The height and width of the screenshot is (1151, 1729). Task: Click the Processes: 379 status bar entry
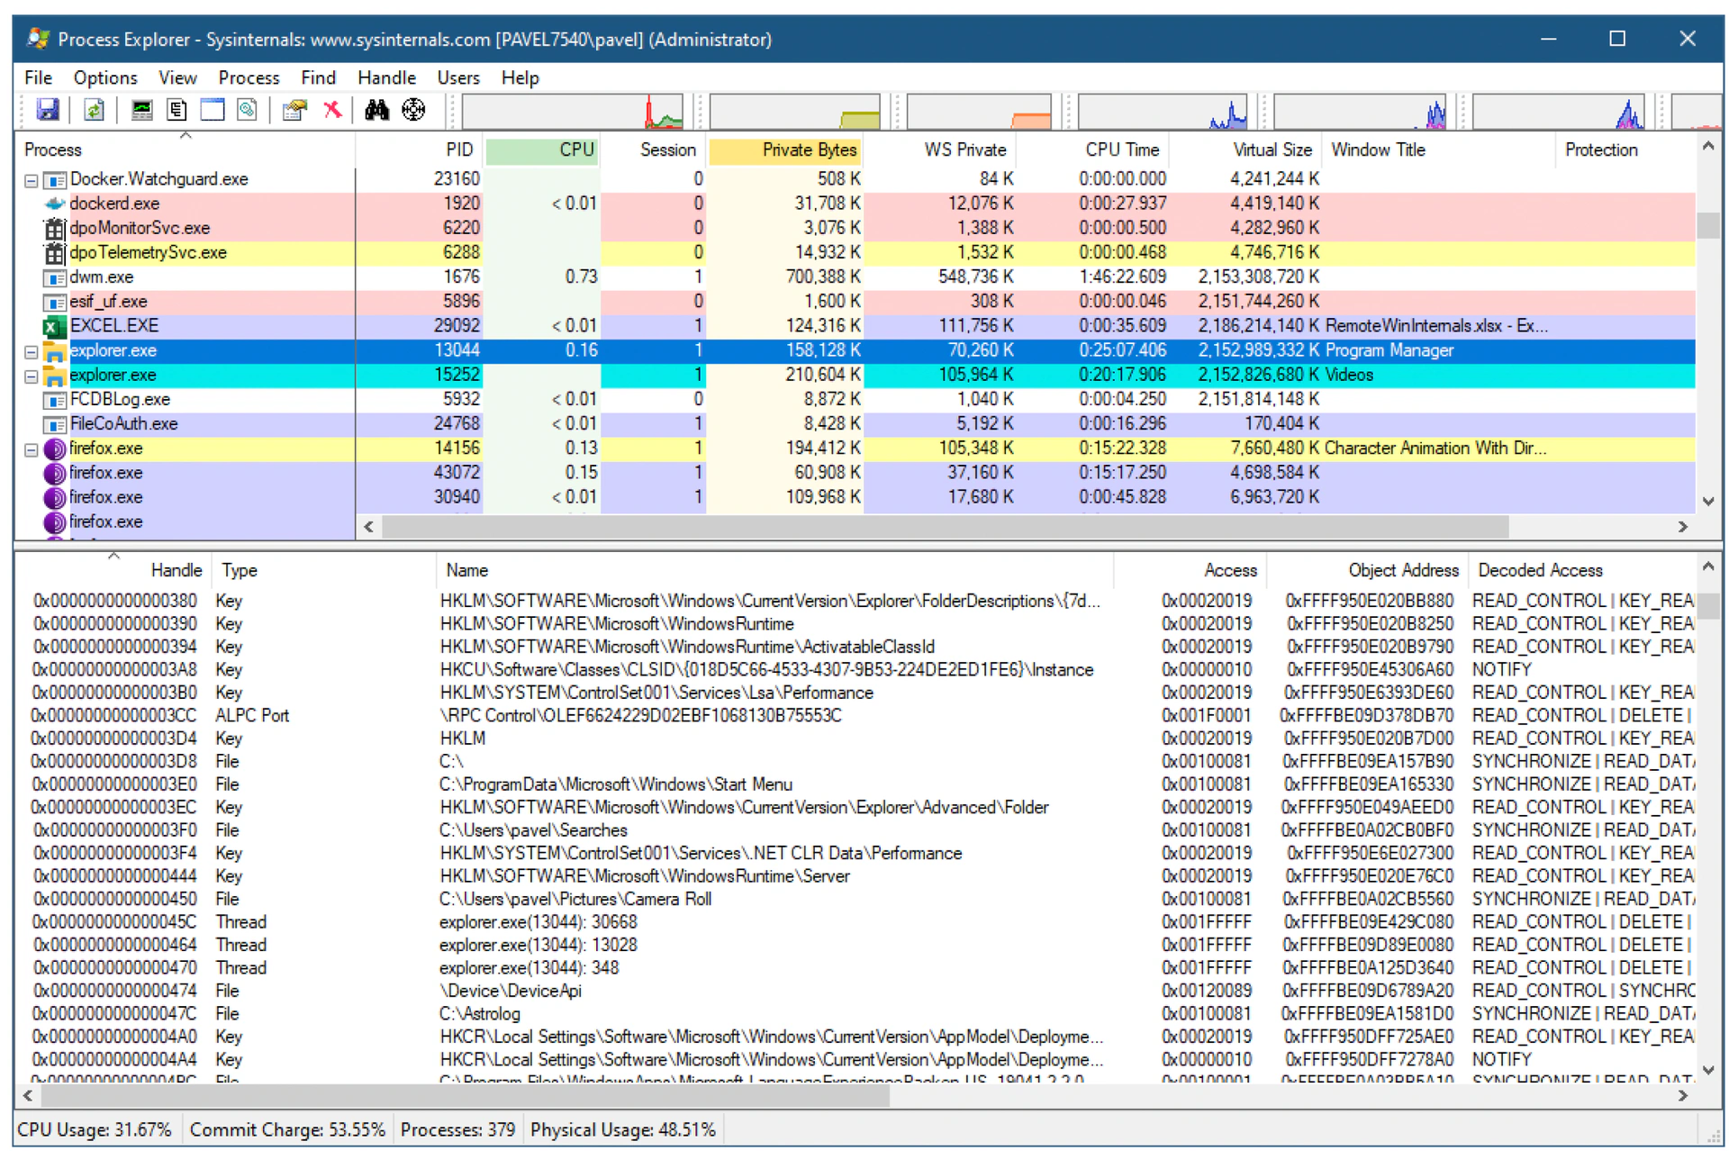(x=457, y=1130)
